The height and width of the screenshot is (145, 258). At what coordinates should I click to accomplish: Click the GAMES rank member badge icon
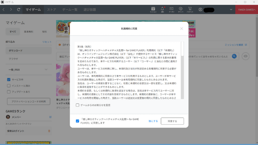8,117
